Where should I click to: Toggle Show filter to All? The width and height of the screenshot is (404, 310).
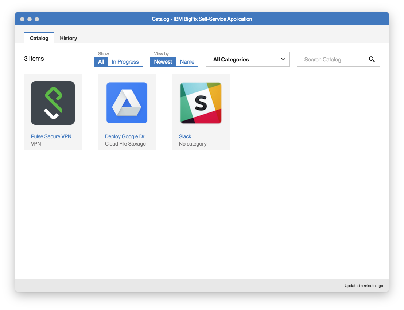(101, 62)
